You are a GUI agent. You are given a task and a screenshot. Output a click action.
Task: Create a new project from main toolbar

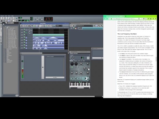click(2, 18)
